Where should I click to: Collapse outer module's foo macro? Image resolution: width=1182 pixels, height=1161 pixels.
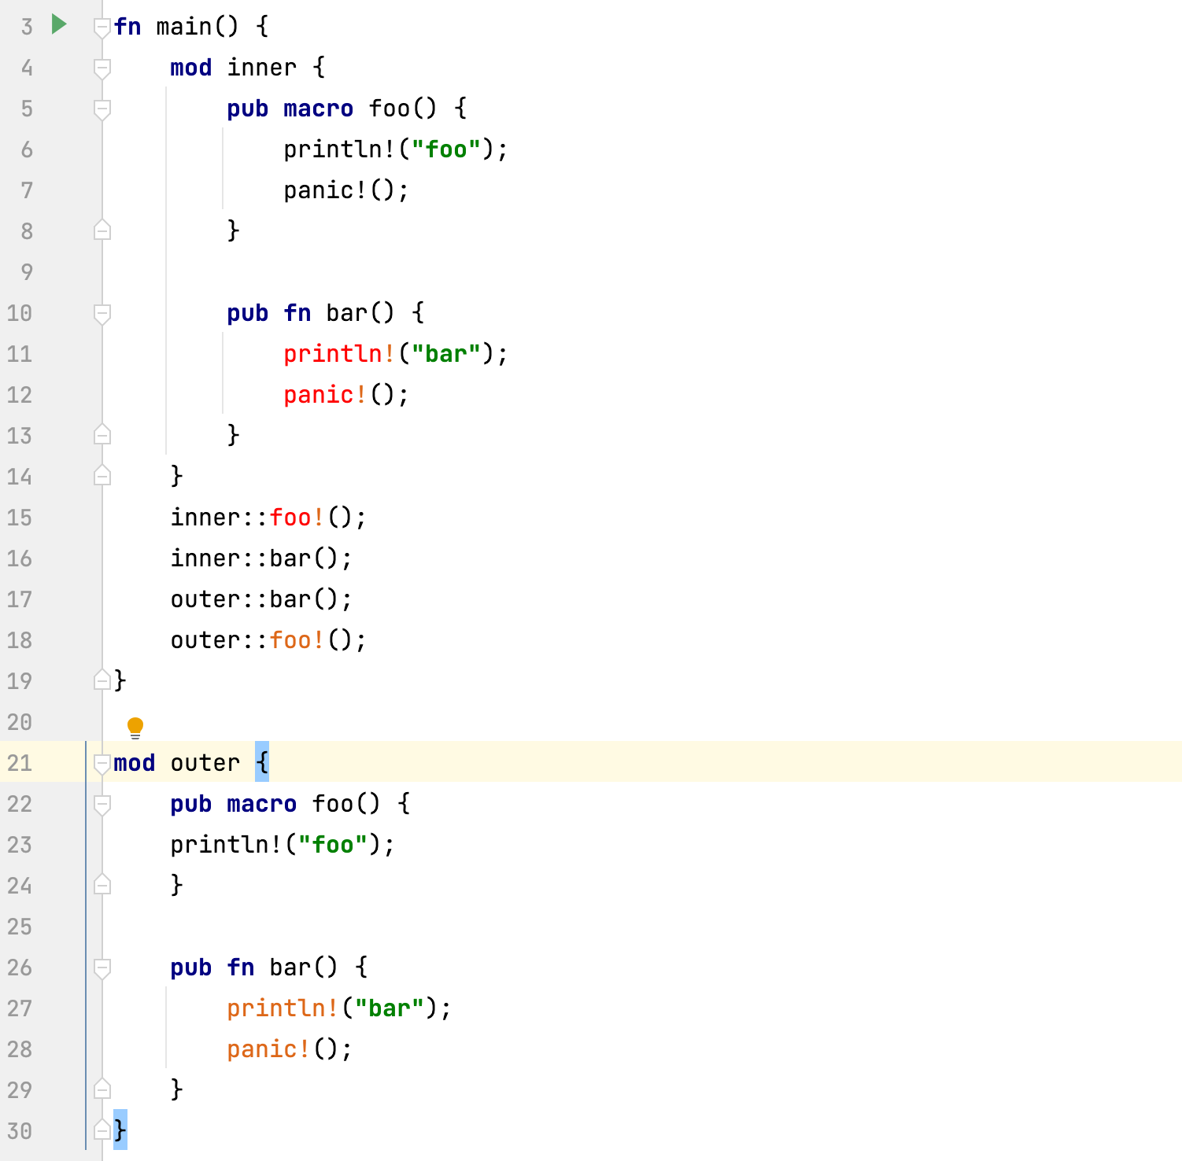pos(101,804)
